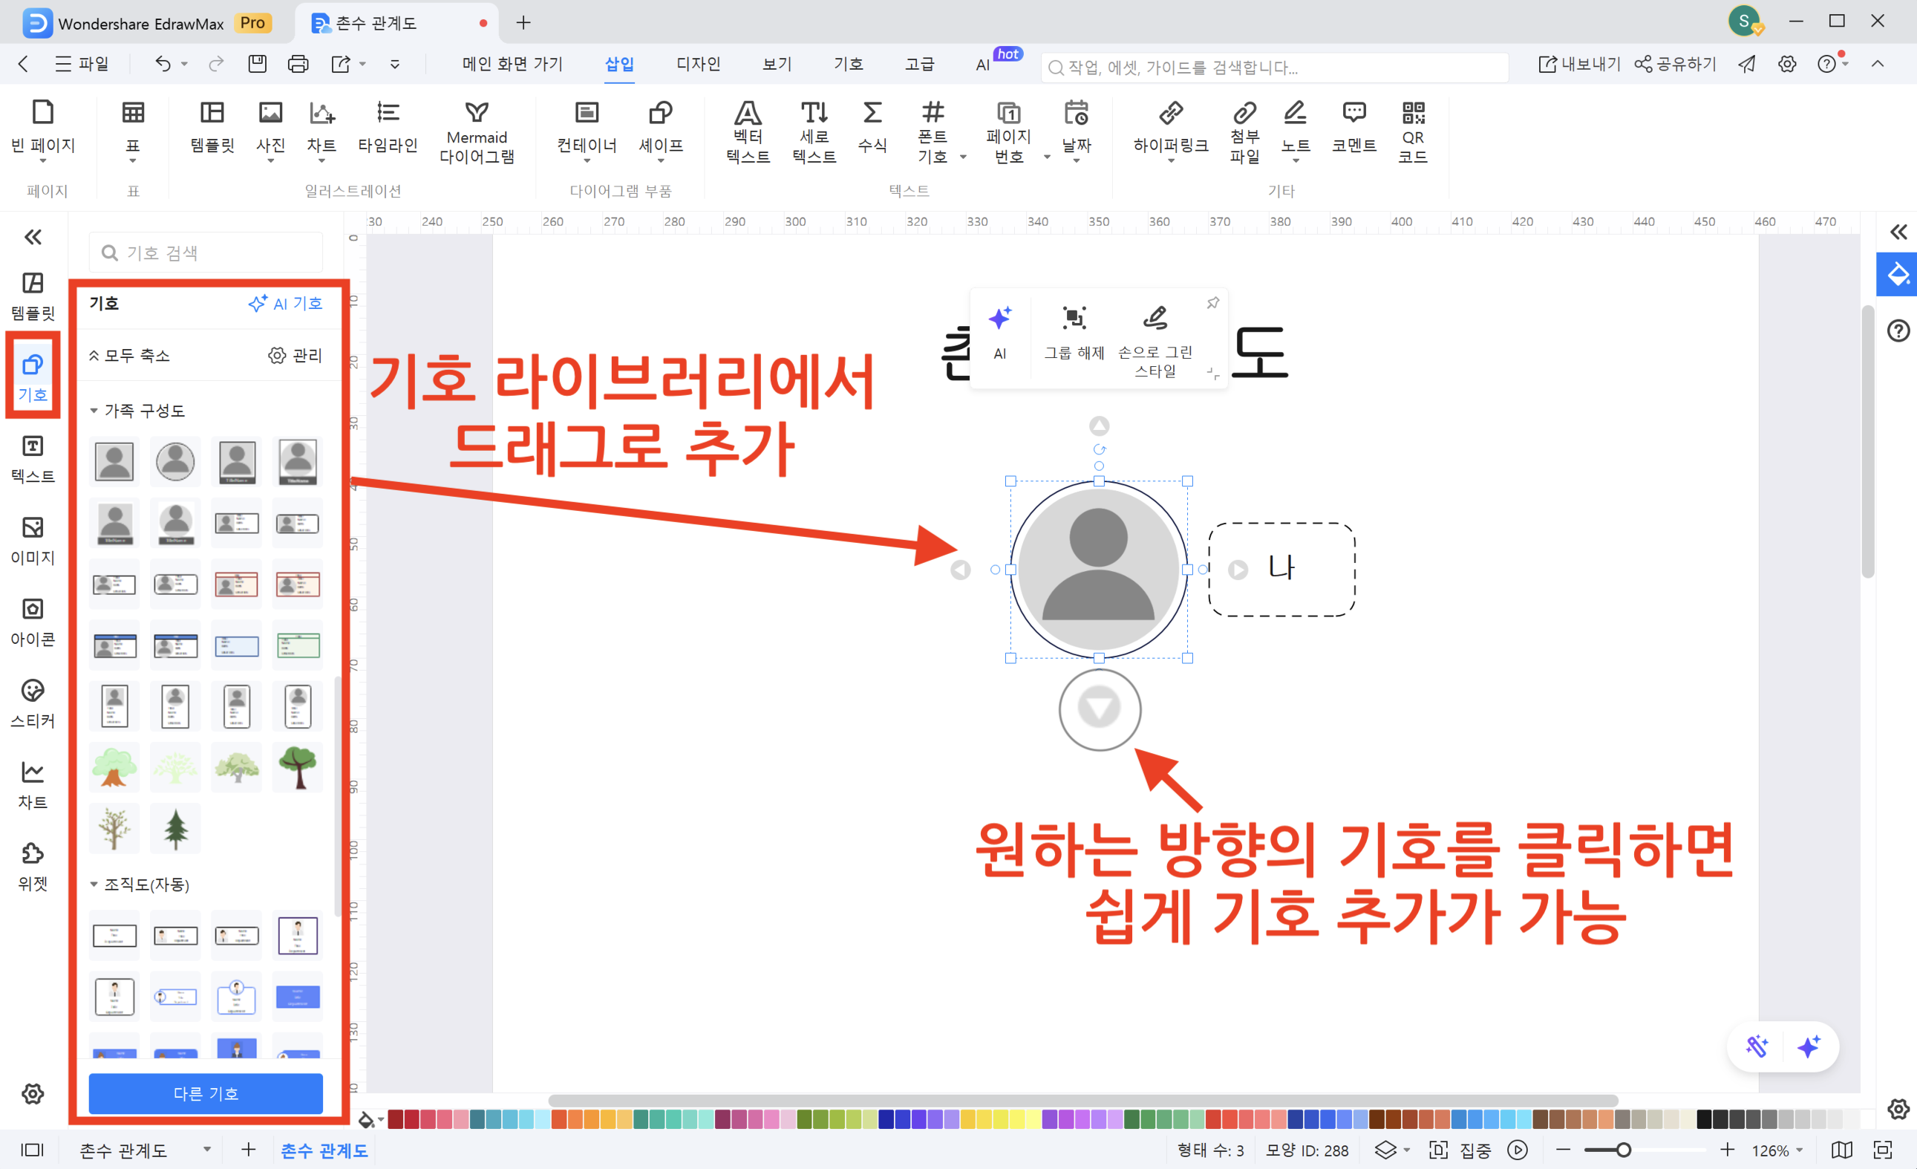Toggle page layout panel in status bar
The image size is (1917, 1169).
(32, 1150)
